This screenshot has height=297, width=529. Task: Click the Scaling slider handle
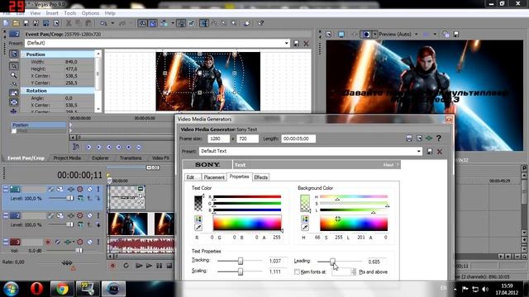pyautogui.click(x=241, y=271)
